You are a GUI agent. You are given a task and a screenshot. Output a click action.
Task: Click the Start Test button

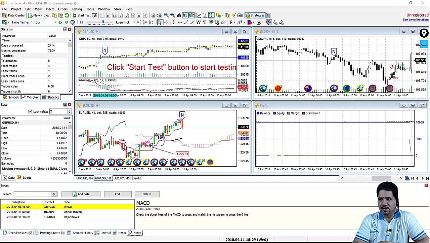coord(81,15)
